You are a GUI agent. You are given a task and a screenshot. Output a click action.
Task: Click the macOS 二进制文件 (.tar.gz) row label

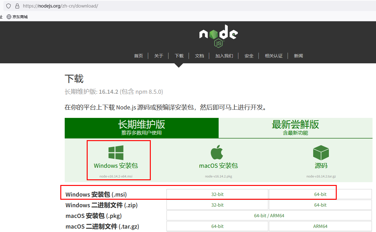point(102,226)
